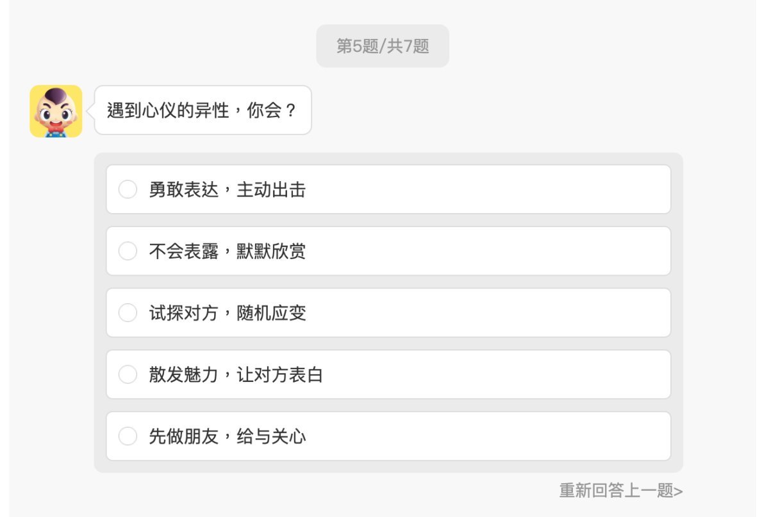Select the radio button for 试探对方，随机应变
Image resolution: width=769 pixels, height=517 pixels.
coord(127,313)
